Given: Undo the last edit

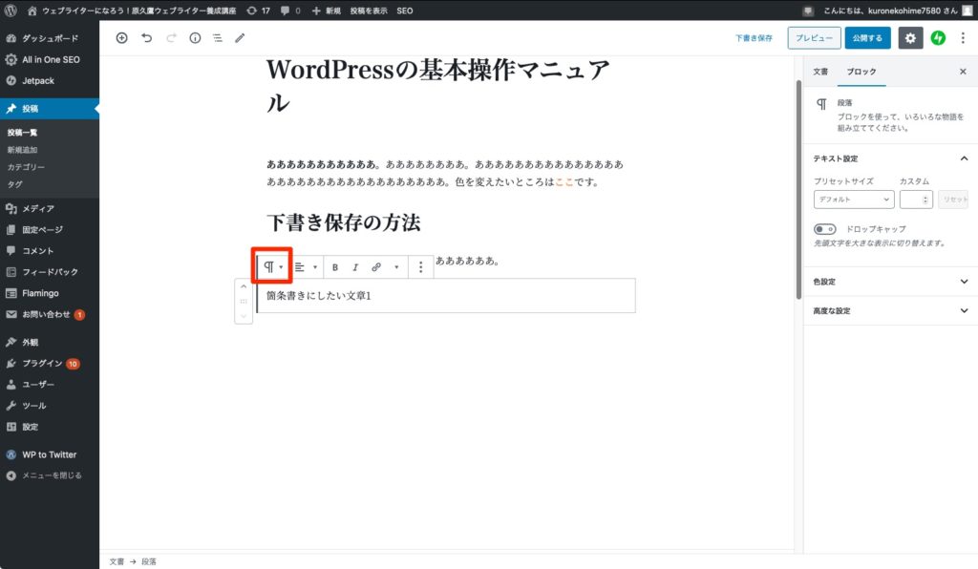Looking at the screenshot, I should 146,38.
